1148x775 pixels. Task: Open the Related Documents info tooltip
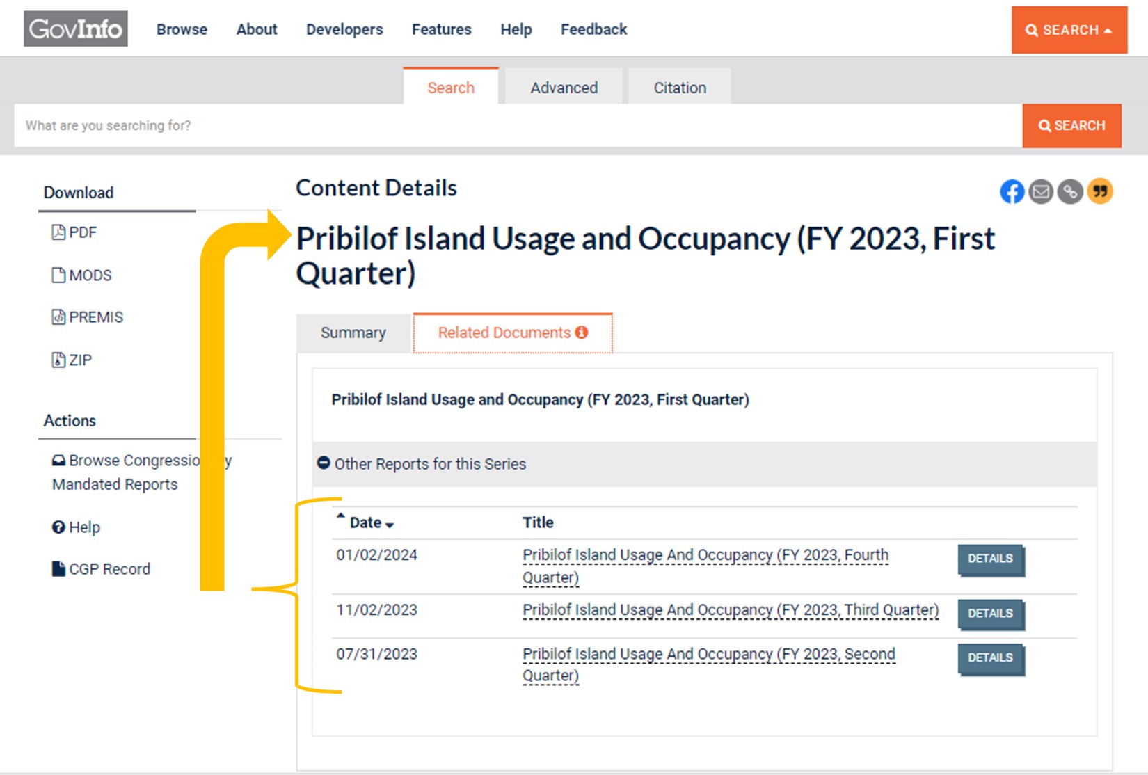click(x=583, y=332)
